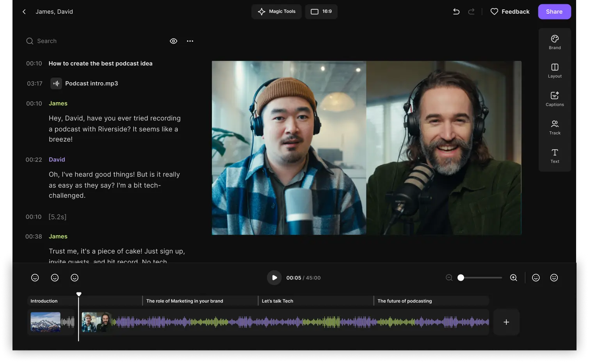Screen dimensions: 589x363
Task: Open the 16:9 aspect ratio selector
Action: [x=321, y=12]
